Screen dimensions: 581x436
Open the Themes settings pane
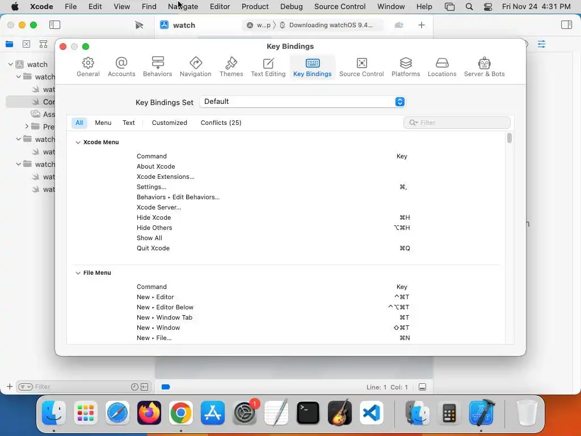[x=231, y=67]
